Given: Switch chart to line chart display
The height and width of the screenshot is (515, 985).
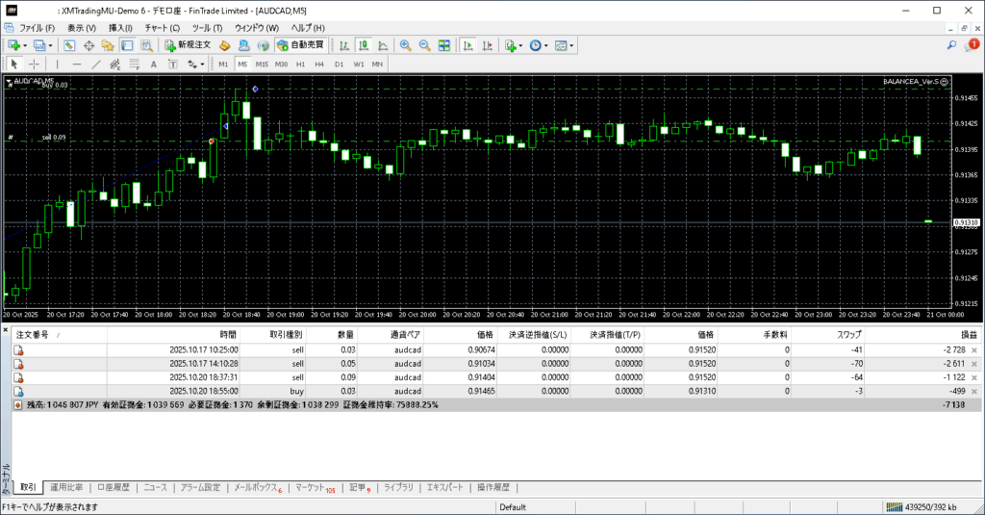Looking at the screenshot, I should pos(383,45).
